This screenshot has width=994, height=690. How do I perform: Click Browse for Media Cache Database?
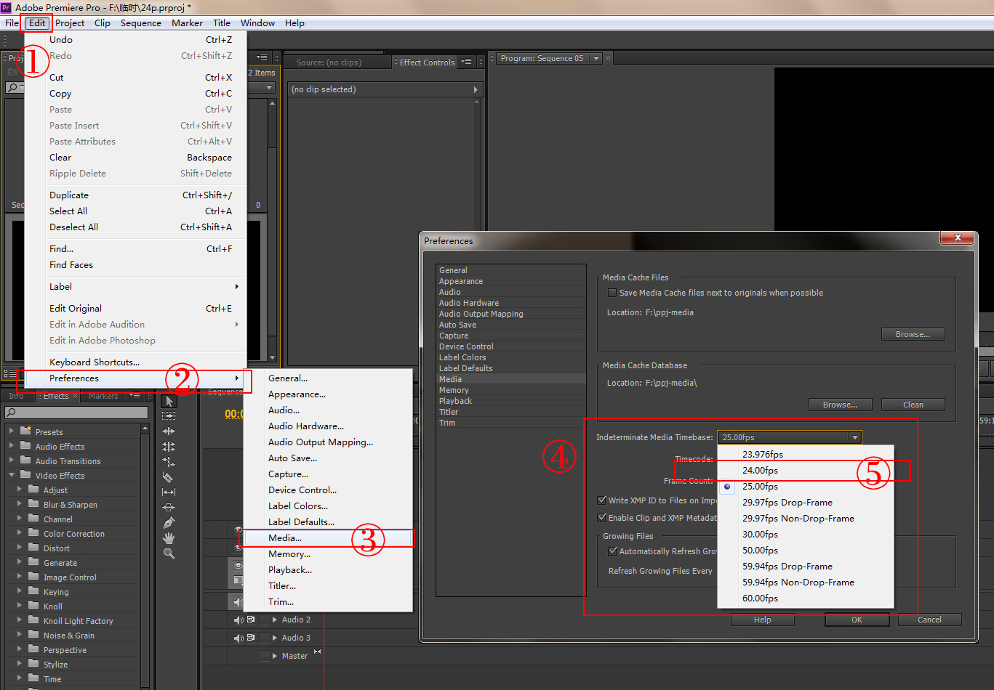click(841, 405)
